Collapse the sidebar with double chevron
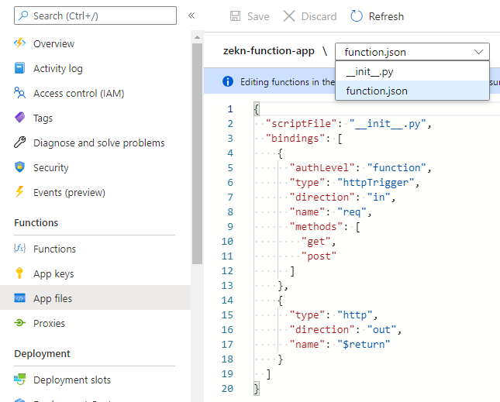The height and width of the screenshot is (402, 500). [x=191, y=15]
